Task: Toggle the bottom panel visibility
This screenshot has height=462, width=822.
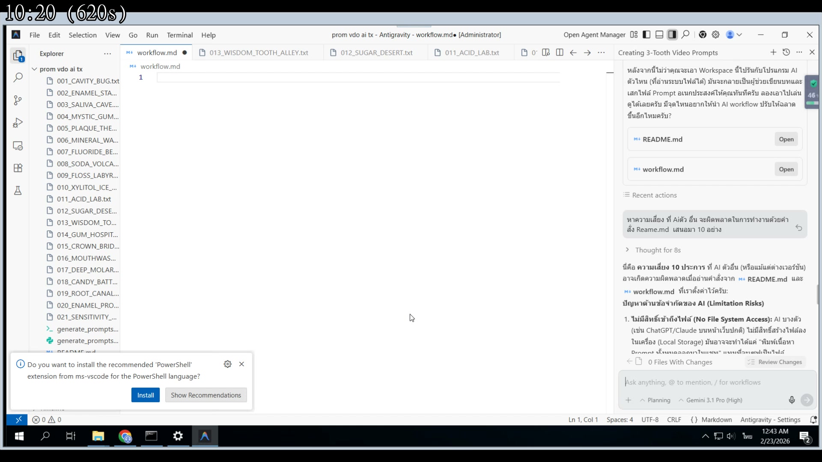Action: pos(659,35)
